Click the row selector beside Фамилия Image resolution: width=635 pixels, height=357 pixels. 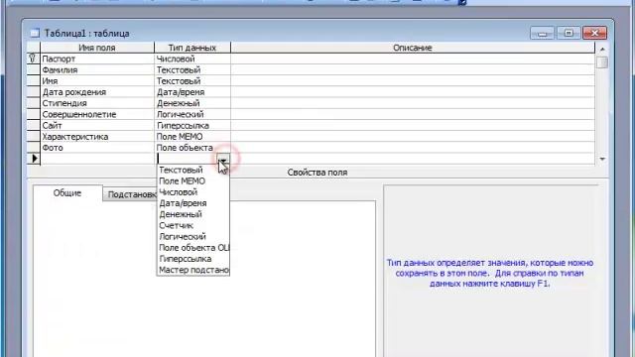pos(33,70)
